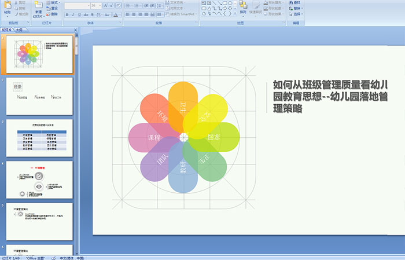Toggle Bold formatting
Screen dimensions: 405x260
click(x=67, y=14)
